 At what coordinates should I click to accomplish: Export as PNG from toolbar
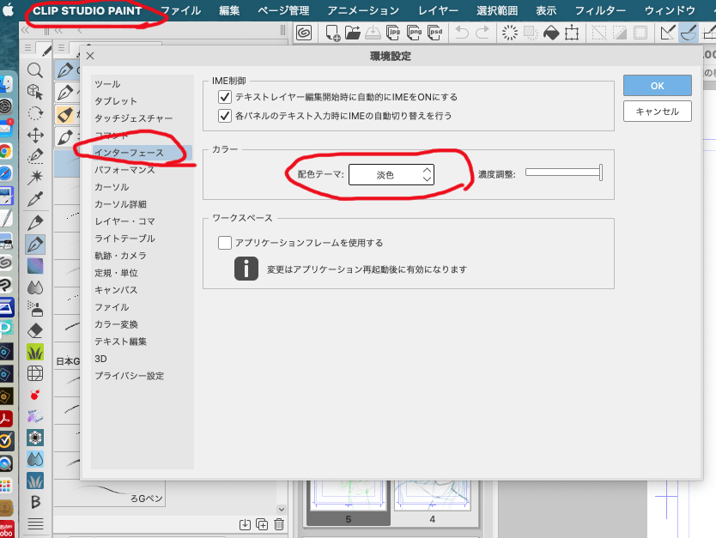(x=415, y=33)
